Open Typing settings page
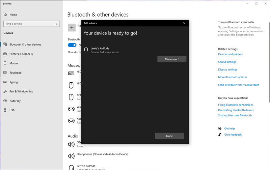 (13, 82)
